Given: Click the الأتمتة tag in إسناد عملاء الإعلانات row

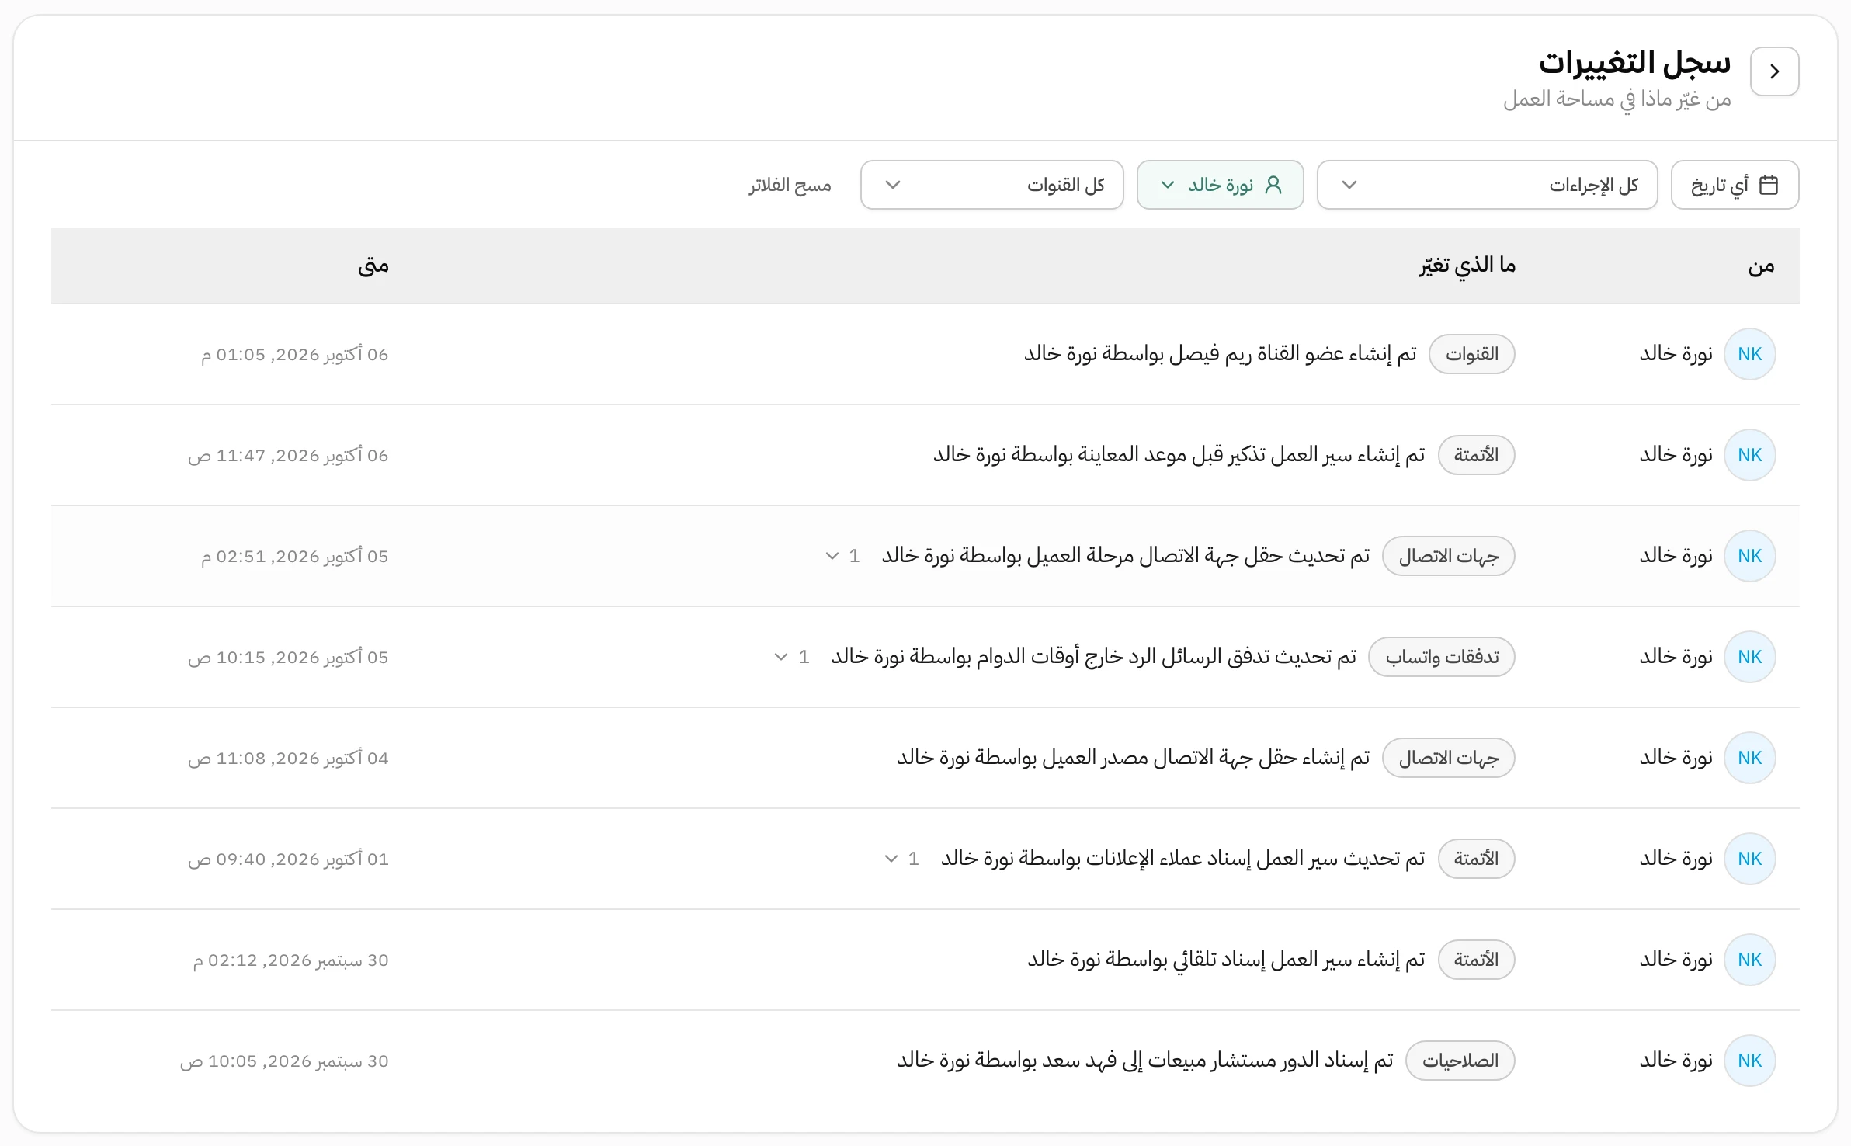Looking at the screenshot, I should click(x=1476, y=859).
